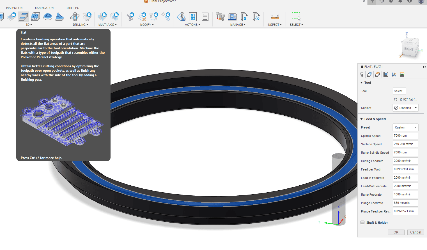Click the Surface Speed field
Screen dimensions: 427x250
point(405,144)
